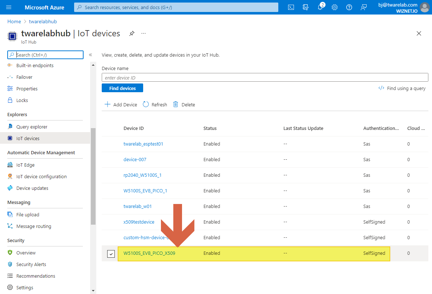Open device twarelab_w01
This screenshot has height=294, width=432.
click(137, 207)
